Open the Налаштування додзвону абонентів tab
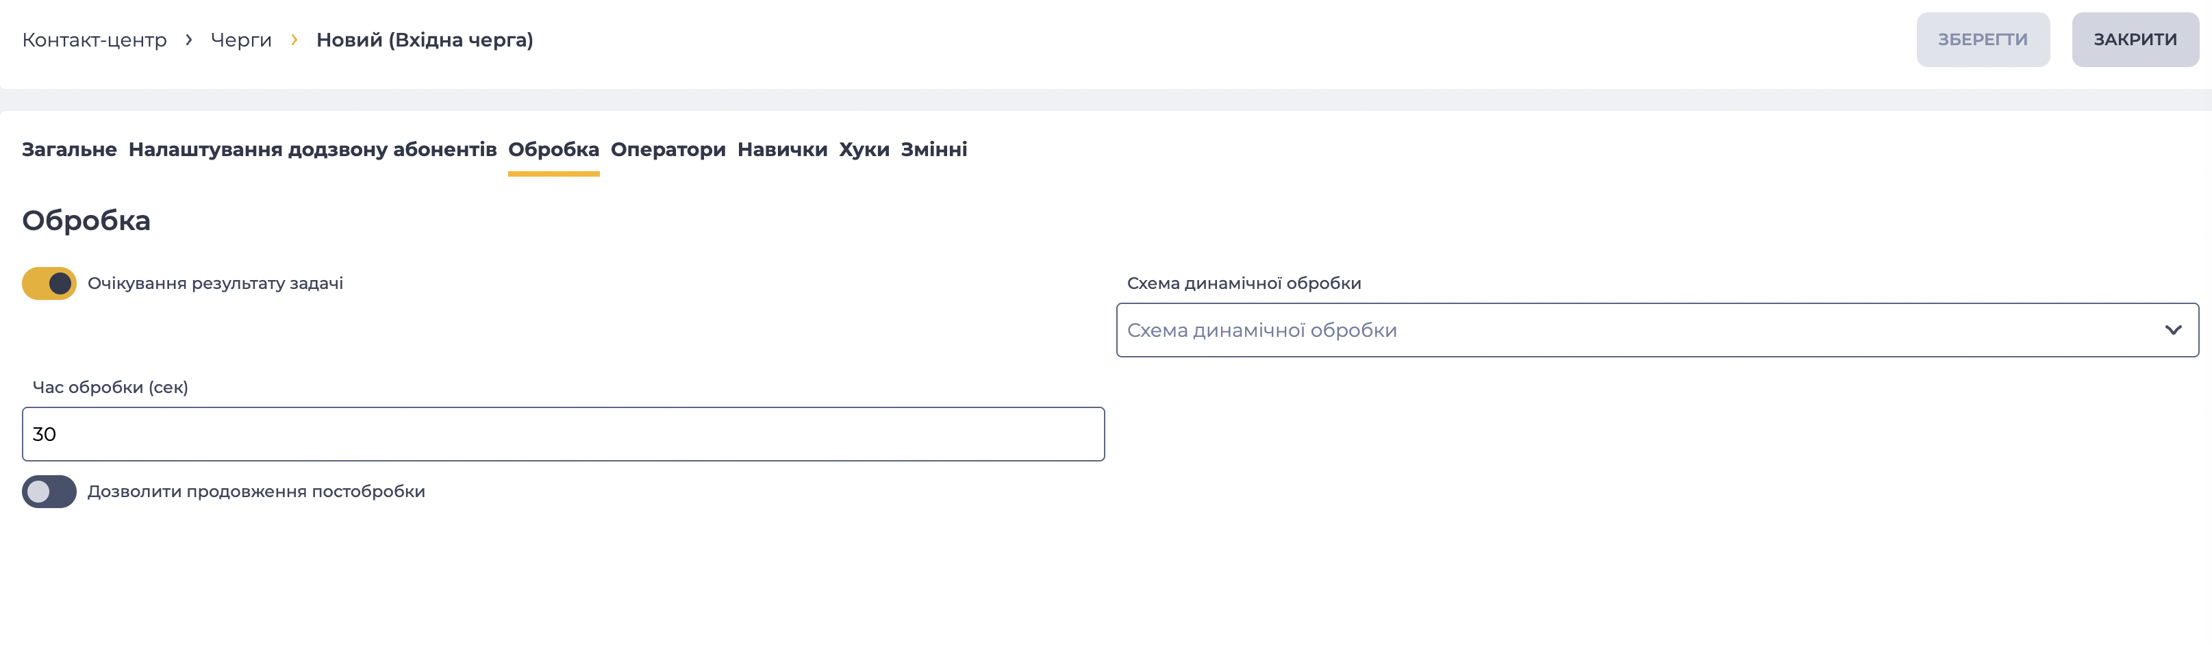This screenshot has height=645, width=2212. (312, 149)
